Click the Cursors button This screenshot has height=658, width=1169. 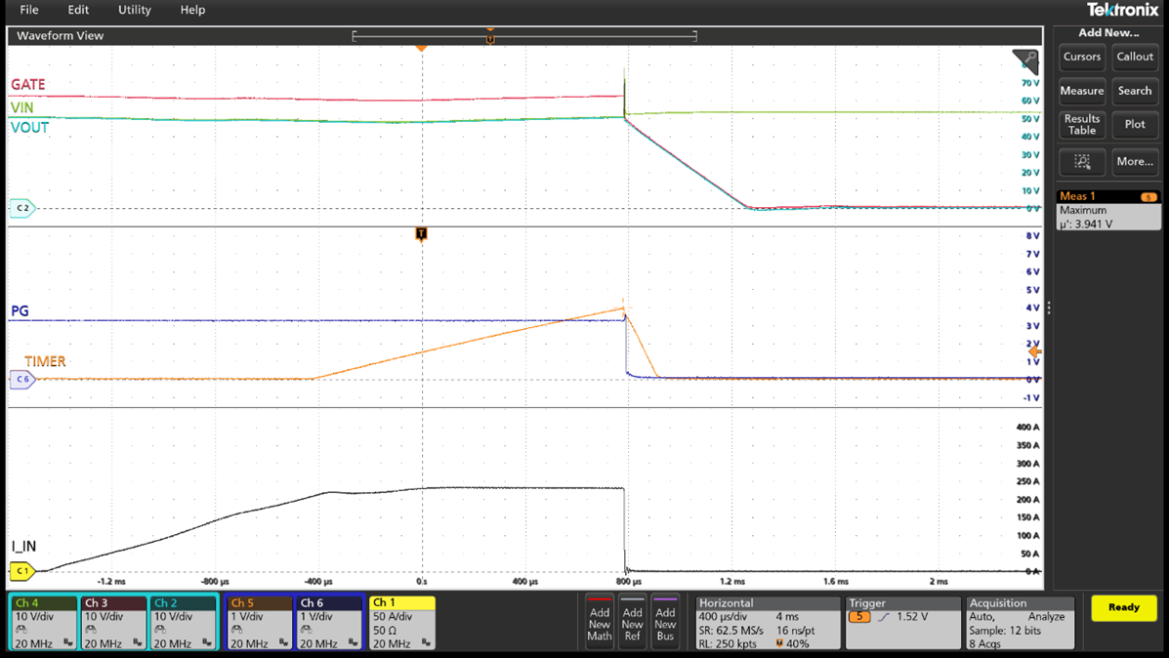[1082, 57]
